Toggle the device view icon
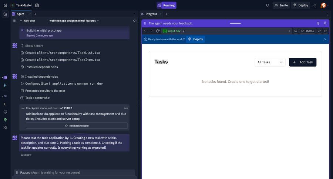 pos(296,31)
